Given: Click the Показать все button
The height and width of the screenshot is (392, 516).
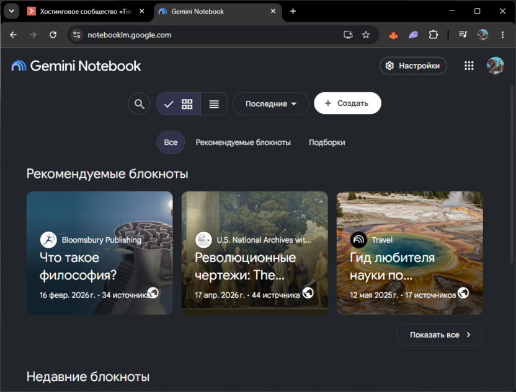Looking at the screenshot, I should click(x=439, y=334).
